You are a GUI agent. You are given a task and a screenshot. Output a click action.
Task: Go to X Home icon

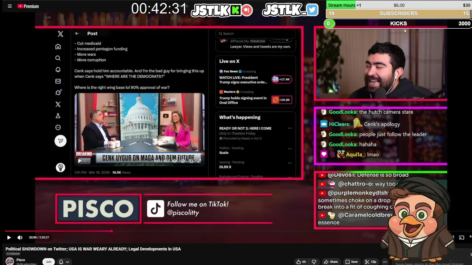pos(58,47)
